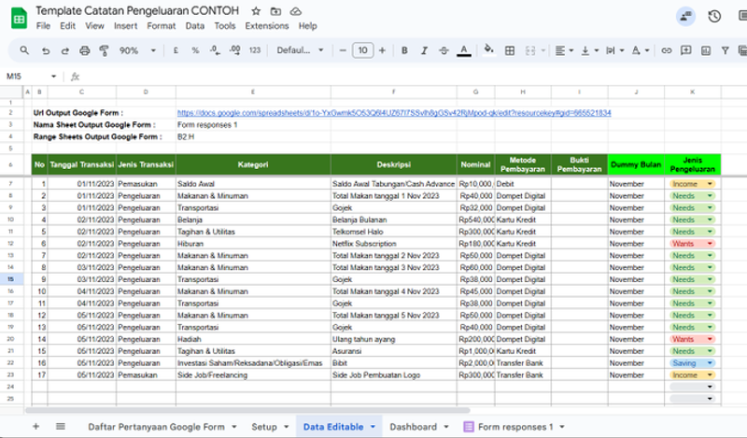Toggle strikethrough formatting
The width and height of the screenshot is (747, 438).
444,50
